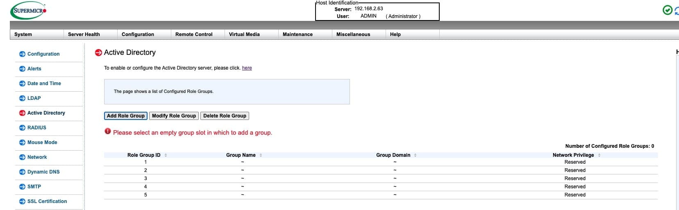Follow the 'here' link to configure server
The width and height of the screenshot is (679, 210).
point(247,68)
